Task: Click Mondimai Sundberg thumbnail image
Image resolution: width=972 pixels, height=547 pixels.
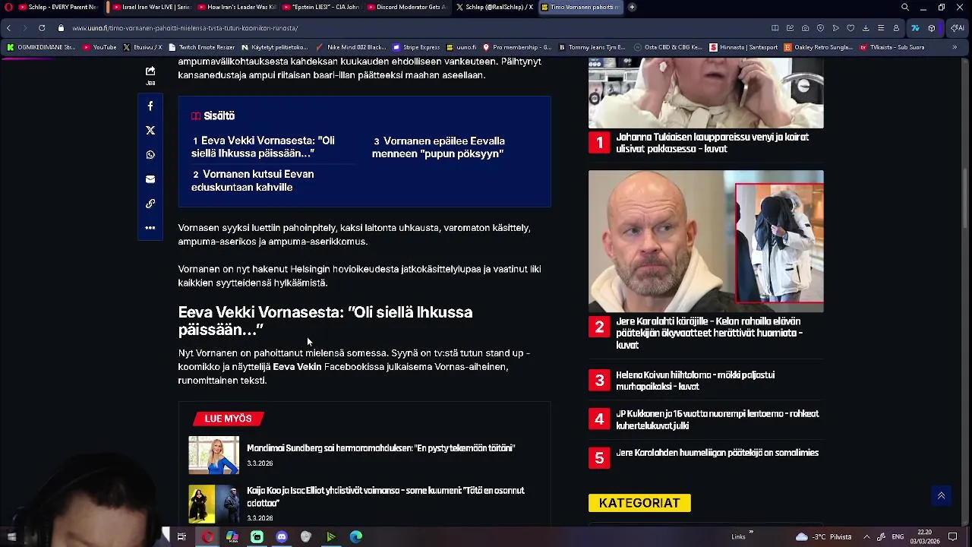Action: 213,455
